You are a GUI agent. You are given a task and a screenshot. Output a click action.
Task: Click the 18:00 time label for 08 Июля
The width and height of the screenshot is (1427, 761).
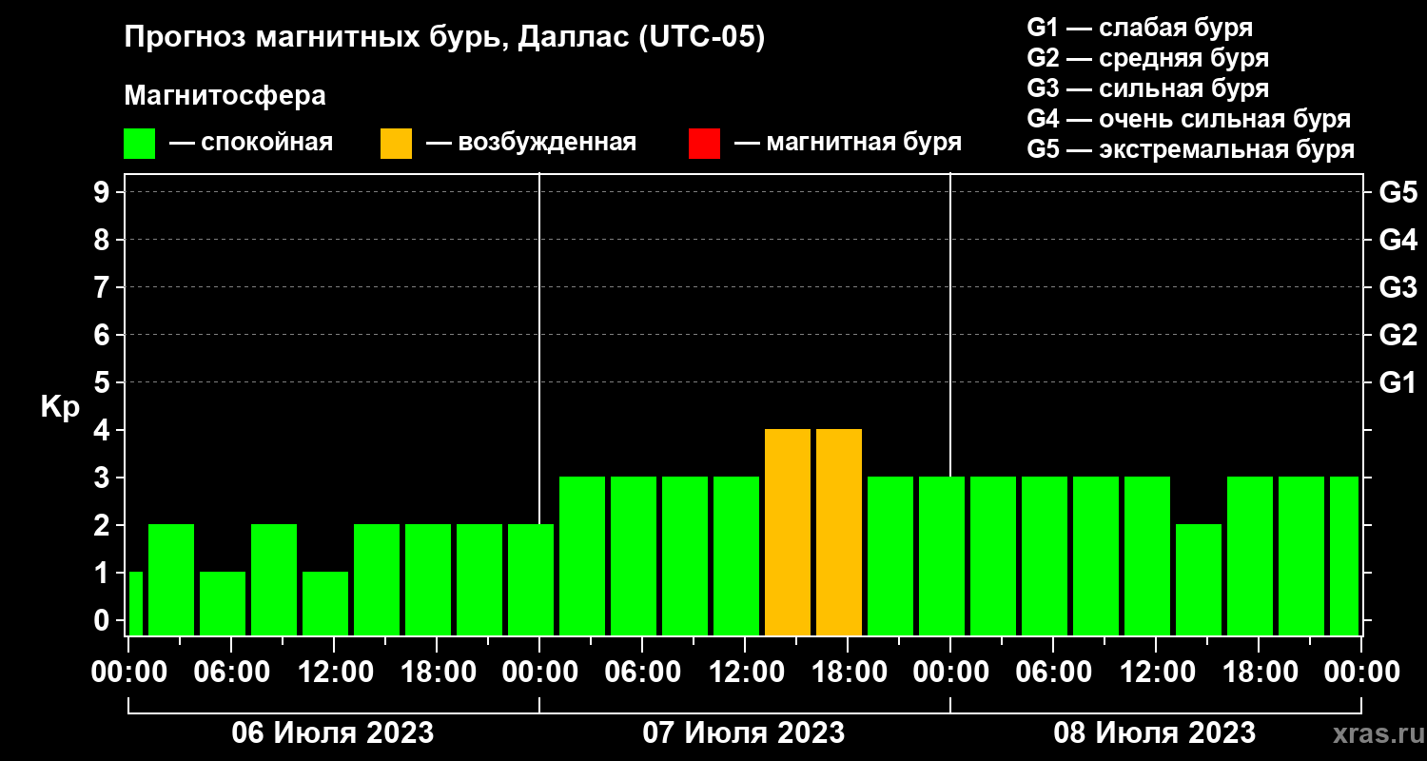point(1259,672)
